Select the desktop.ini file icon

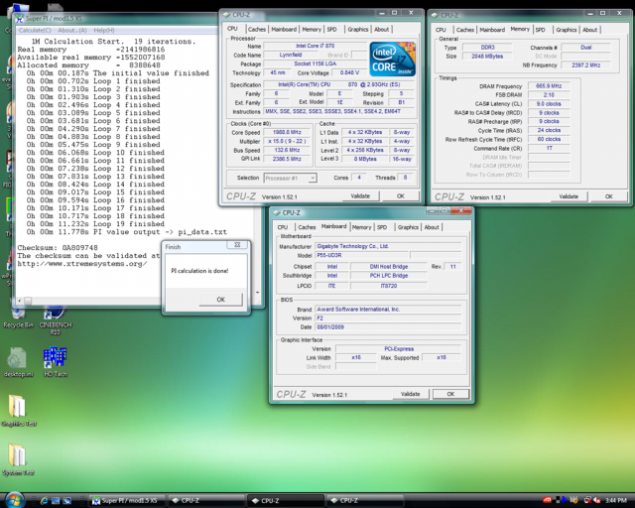(18, 362)
